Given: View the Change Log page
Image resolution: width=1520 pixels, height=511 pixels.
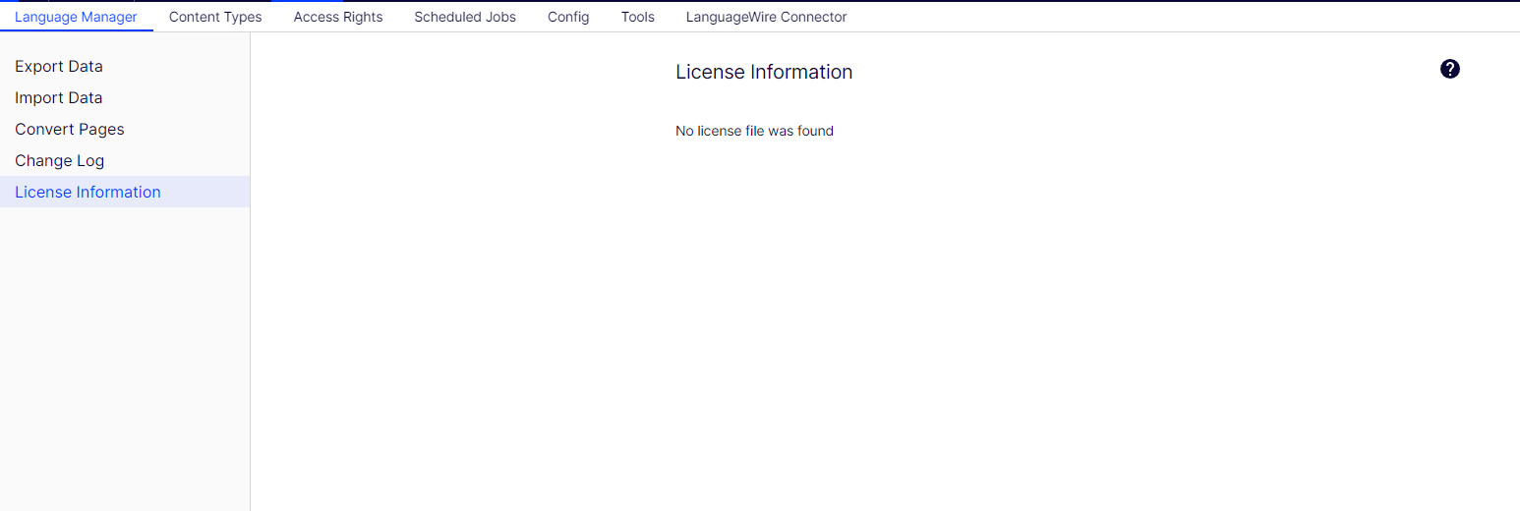Looking at the screenshot, I should [60, 160].
